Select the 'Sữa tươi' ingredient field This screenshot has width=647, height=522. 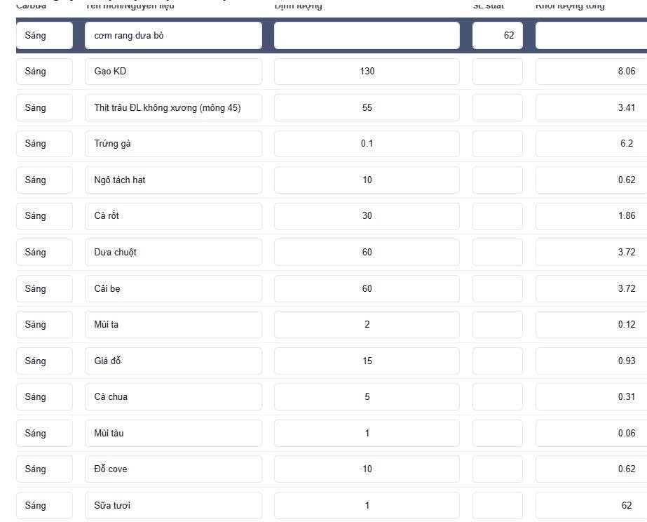[173, 505]
